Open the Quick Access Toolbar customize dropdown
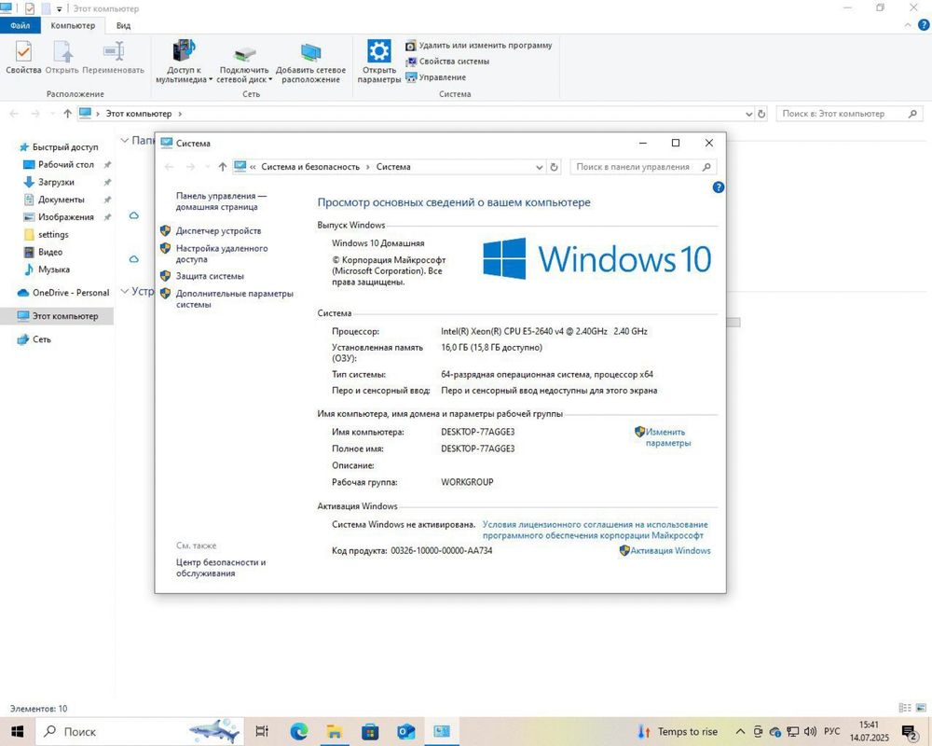932x746 pixels. coord(59,9)
